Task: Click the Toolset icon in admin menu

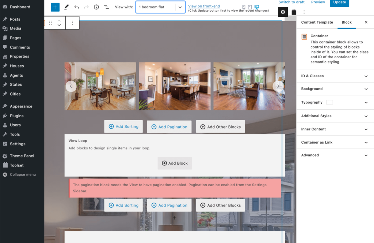Action: pyautogui.click(x=5, y=165)
